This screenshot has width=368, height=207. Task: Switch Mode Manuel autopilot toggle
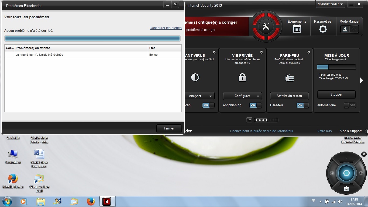(x=349, y=29)
